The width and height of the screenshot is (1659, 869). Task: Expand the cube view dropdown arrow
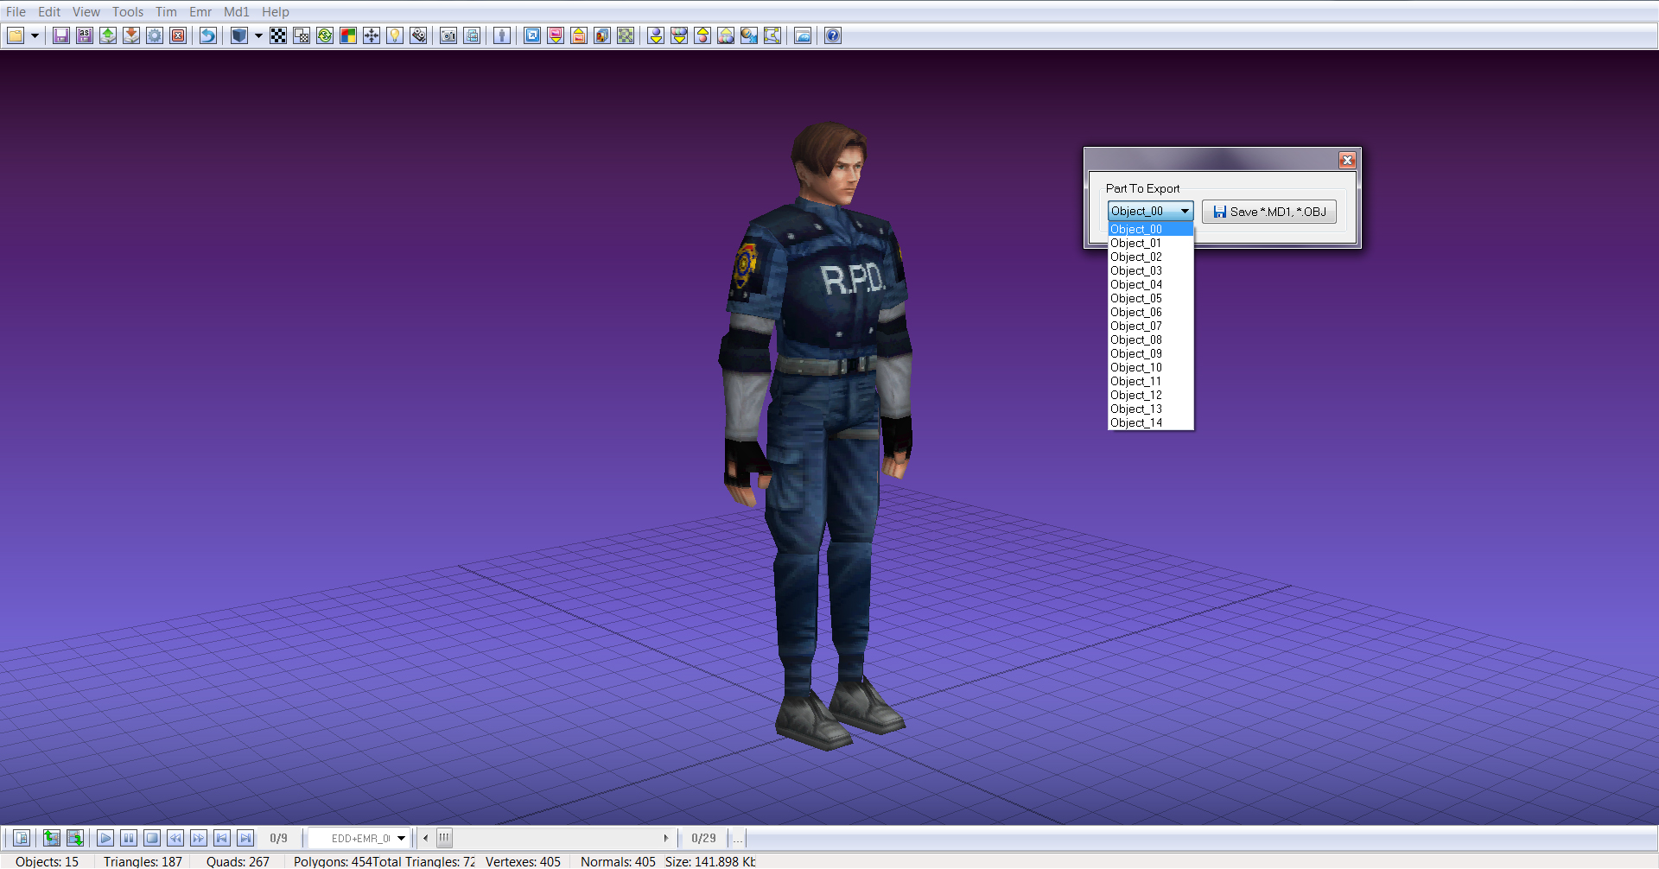click(258, 35)
